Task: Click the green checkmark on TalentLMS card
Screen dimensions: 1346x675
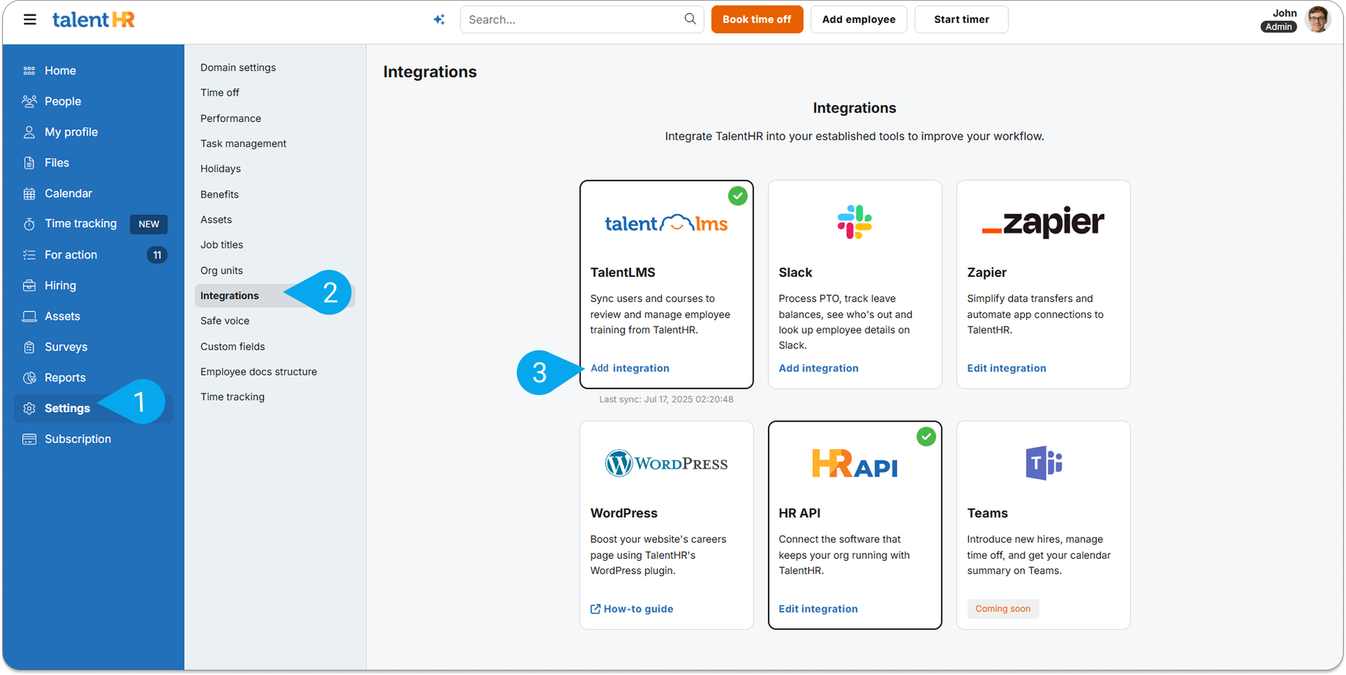Action: pos(737,196)
